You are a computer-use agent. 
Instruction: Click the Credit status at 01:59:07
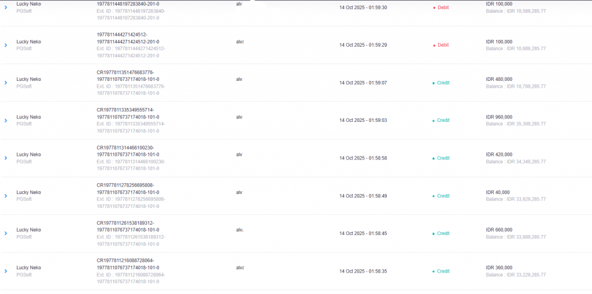point(443,83)
